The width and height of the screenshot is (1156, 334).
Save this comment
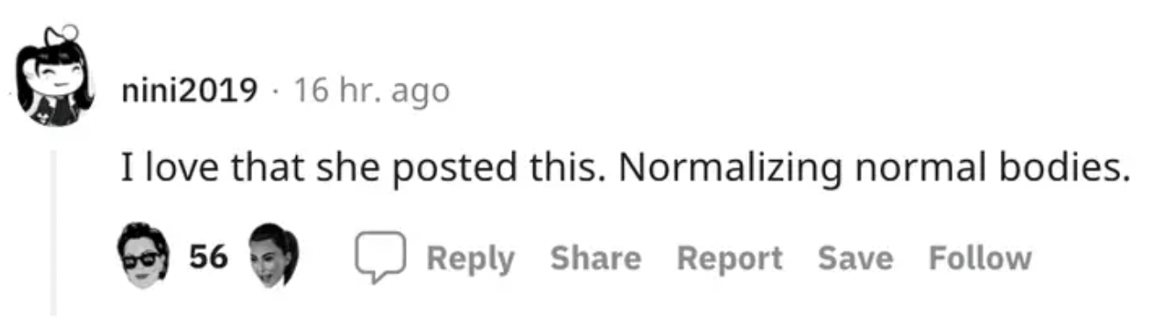click(x=856, y=258)
